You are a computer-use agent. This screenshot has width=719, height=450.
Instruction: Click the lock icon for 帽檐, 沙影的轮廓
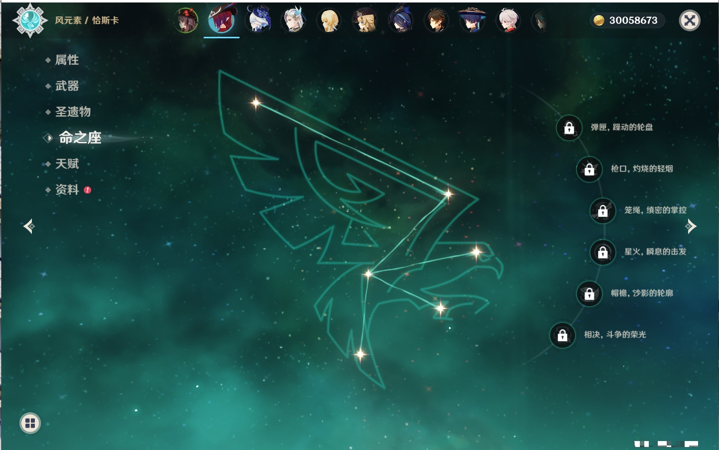[590, 293]
